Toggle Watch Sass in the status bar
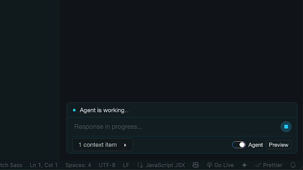Viewport: 303px width, 170px height. (11, 165)
